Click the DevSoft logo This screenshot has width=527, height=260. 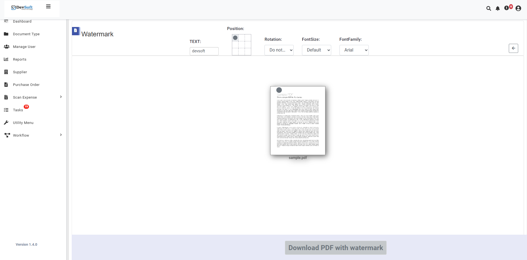click(22, 8)
